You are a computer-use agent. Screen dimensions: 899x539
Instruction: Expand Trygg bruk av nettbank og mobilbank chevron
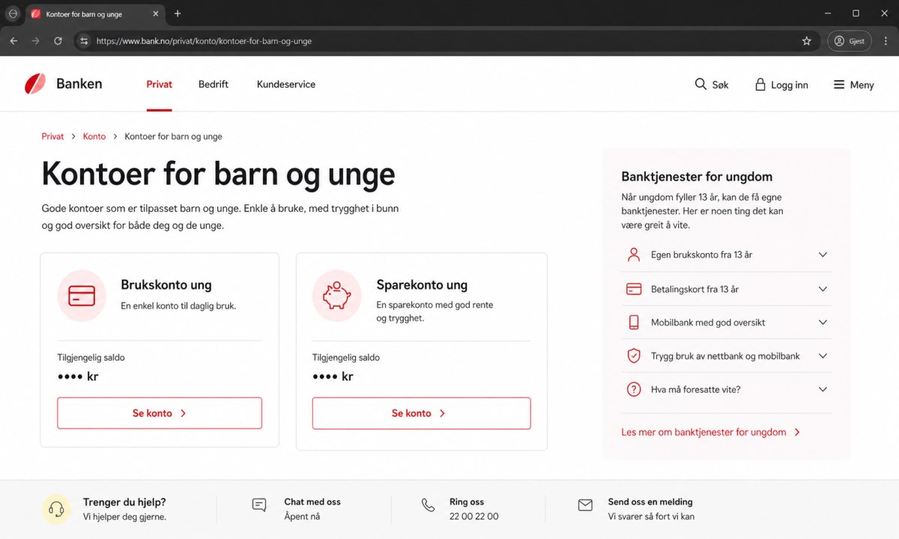point(823,356)
